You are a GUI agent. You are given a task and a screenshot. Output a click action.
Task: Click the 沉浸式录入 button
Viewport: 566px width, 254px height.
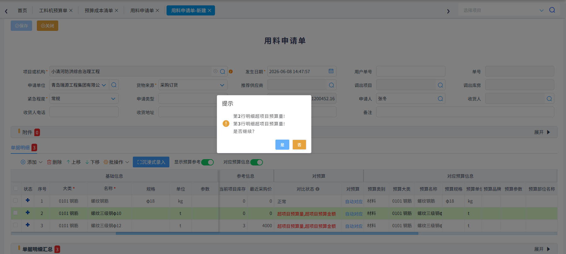[151, 162]
